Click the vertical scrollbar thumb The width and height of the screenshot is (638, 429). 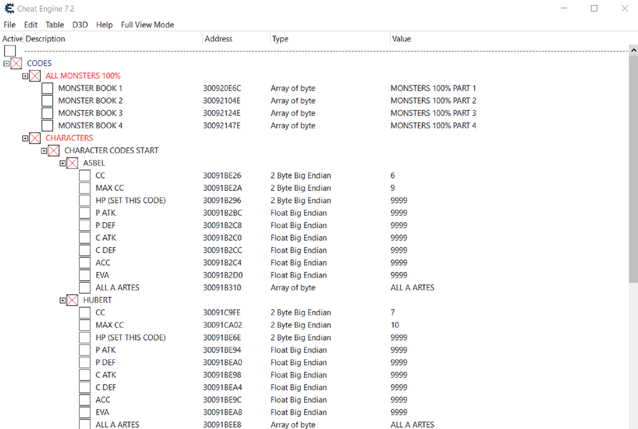[x=633, y=169]
